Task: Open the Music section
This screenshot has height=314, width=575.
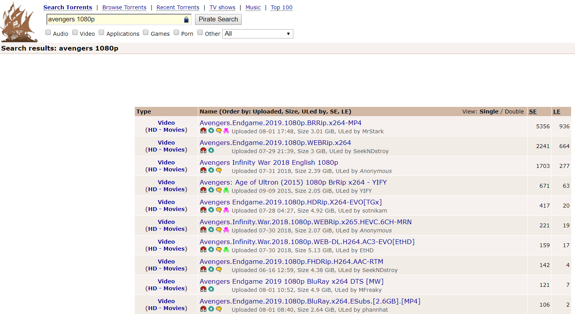Action: tap(253, 7)
